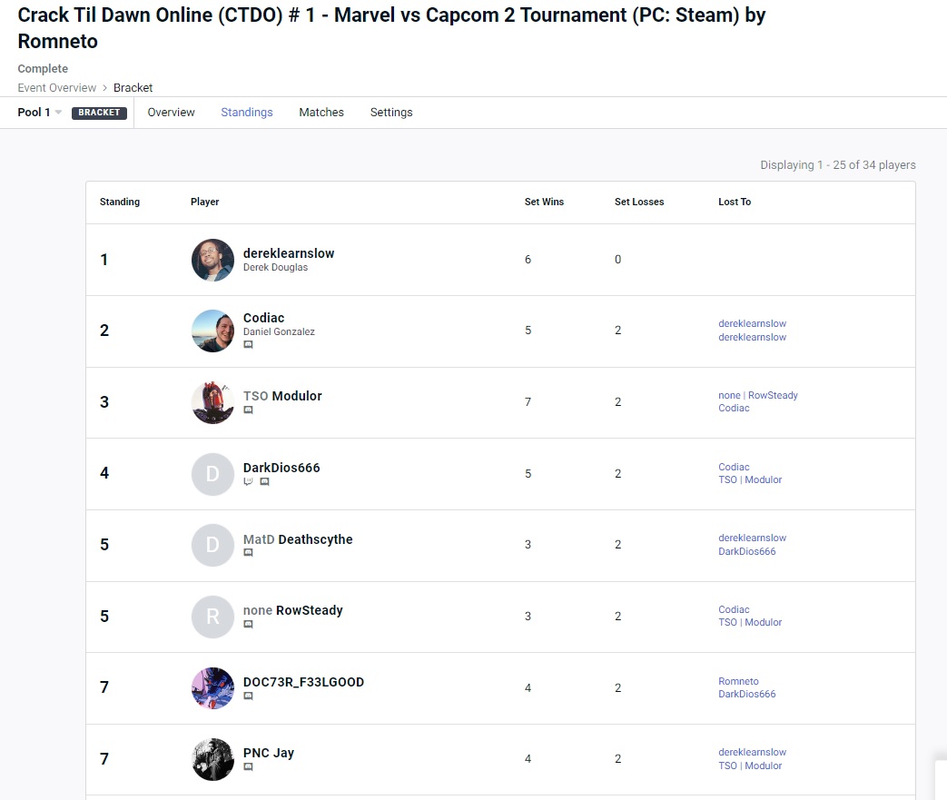Click second dereklearnslow link in Codiac's row
947x800 pixels.
tap(752, 337)
